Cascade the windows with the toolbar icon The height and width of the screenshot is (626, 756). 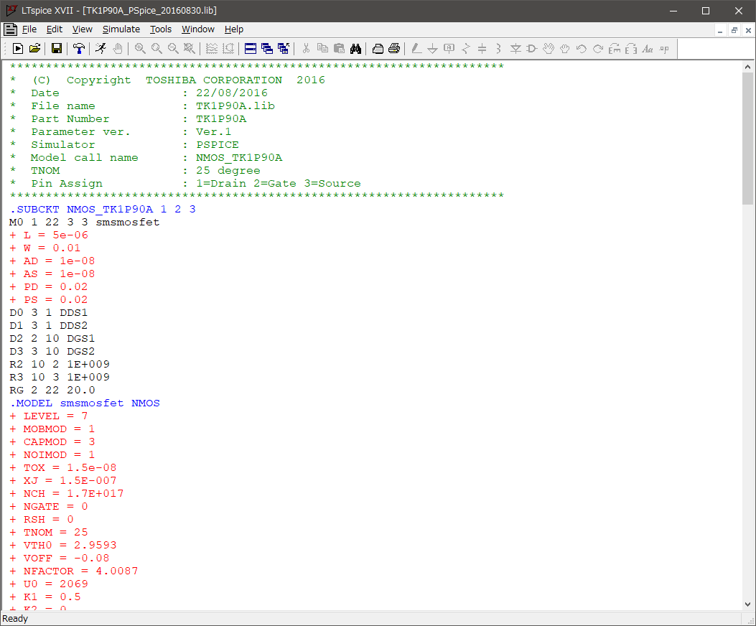[x=266, y=48]
